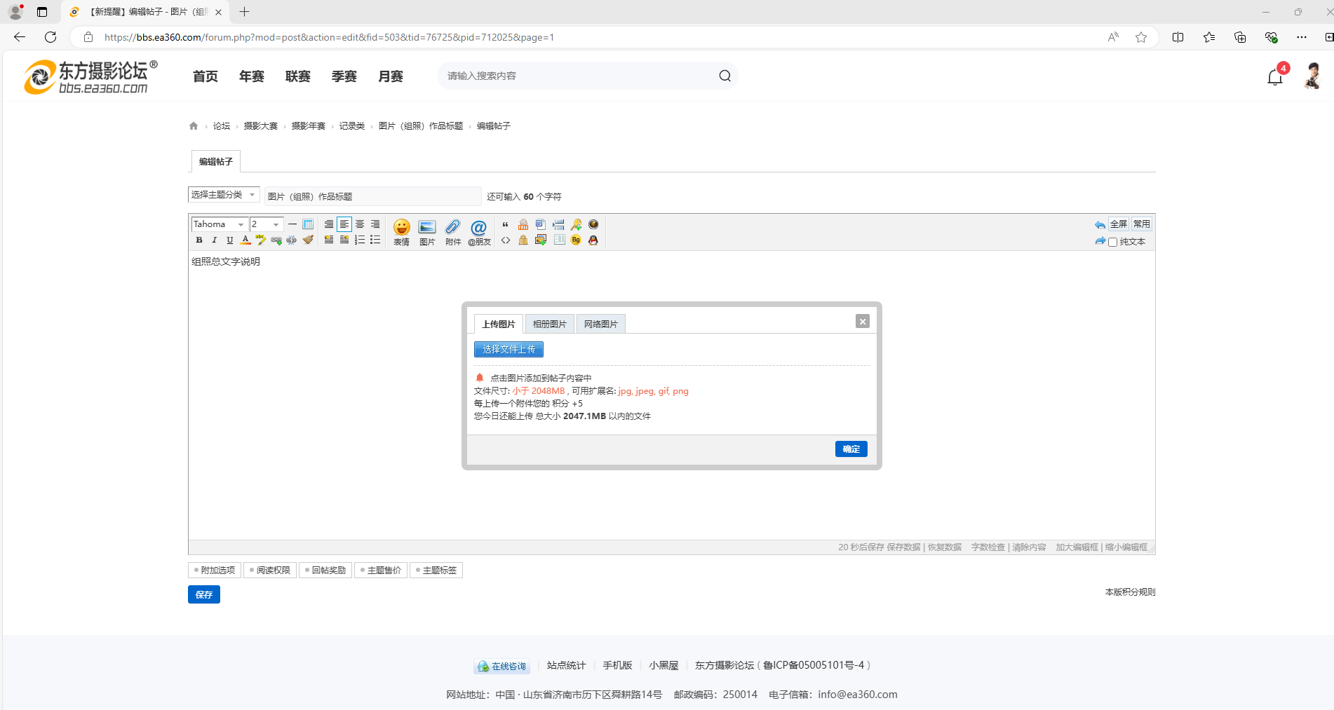1334x710 pixels.
Task: Insert an emoticon with the 表情 icon
Action: click(x=401, y=231)
